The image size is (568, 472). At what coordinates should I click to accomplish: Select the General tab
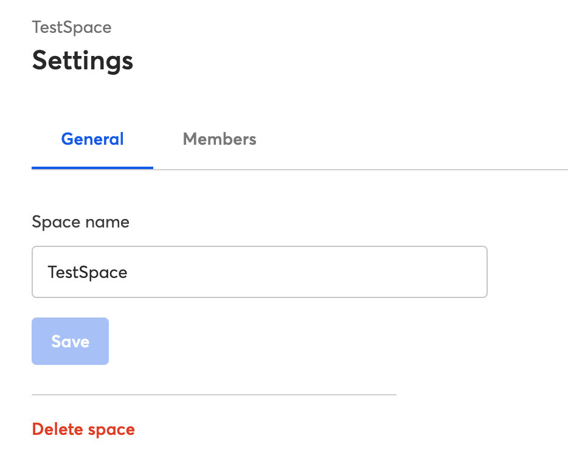92,139
